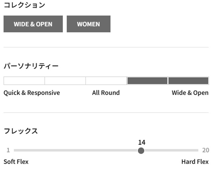Click the Hard Flex label
215x175 pixels.
(195, 162)
